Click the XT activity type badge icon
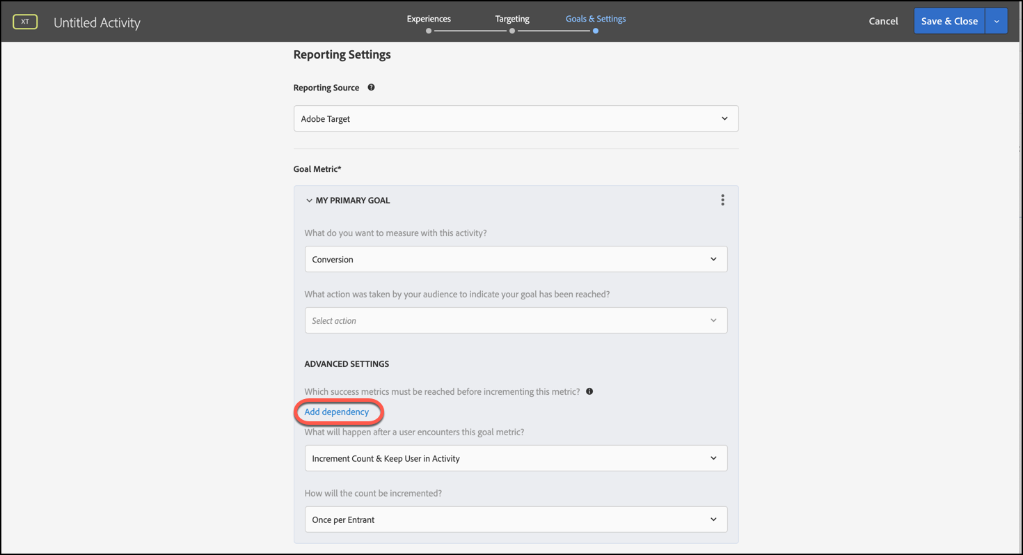The image size is (1023, 555). tap(25, 22)
